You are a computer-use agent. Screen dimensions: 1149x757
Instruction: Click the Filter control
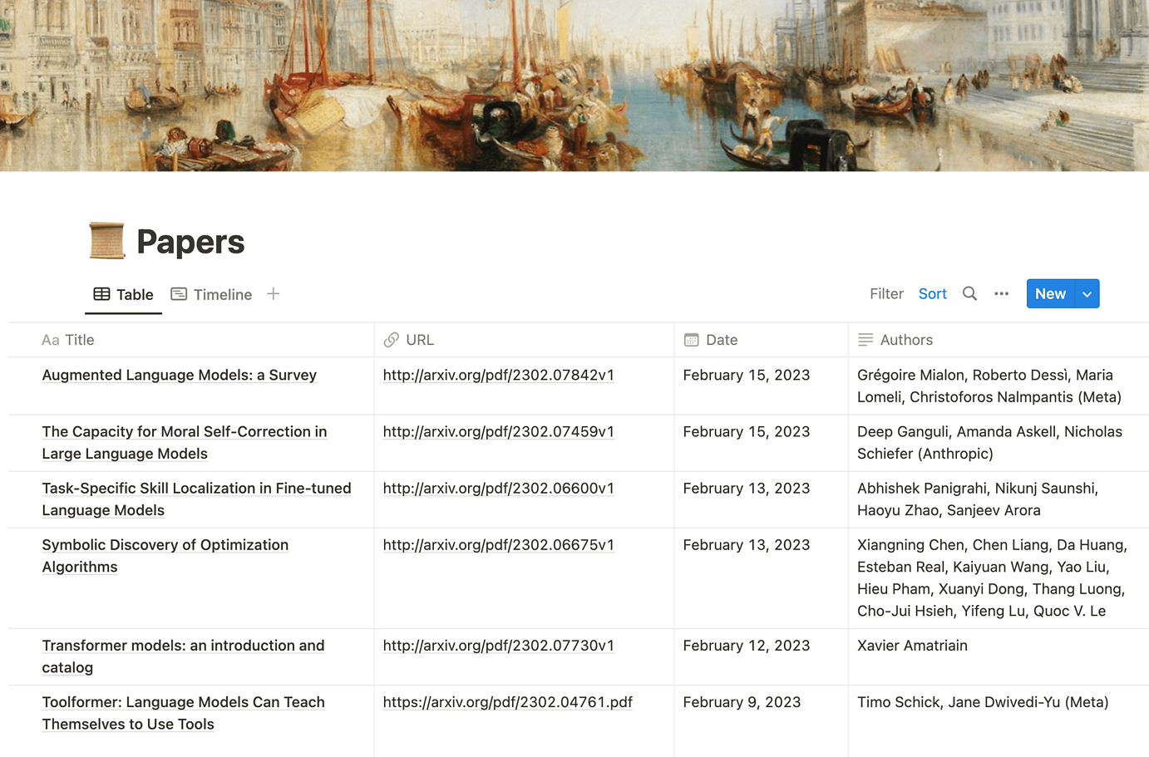pos(886,293)
